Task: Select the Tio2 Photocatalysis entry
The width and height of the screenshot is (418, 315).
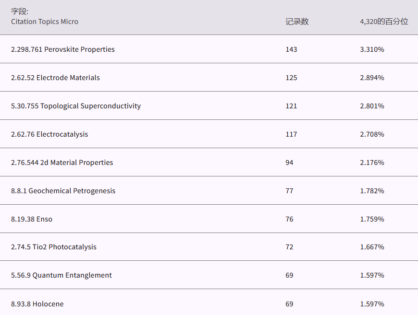Action: click(54, 247)
